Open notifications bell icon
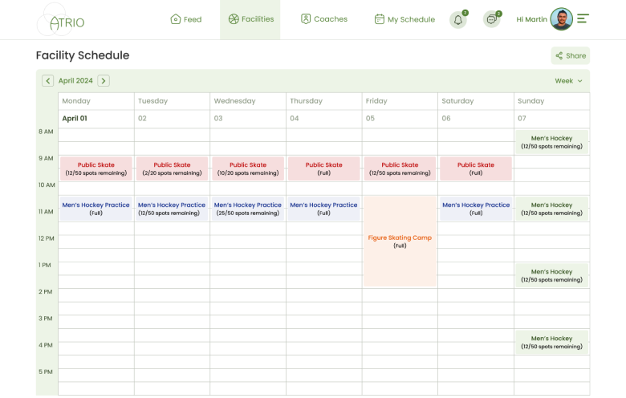This screenshot has width=626, height=398. 458,19
